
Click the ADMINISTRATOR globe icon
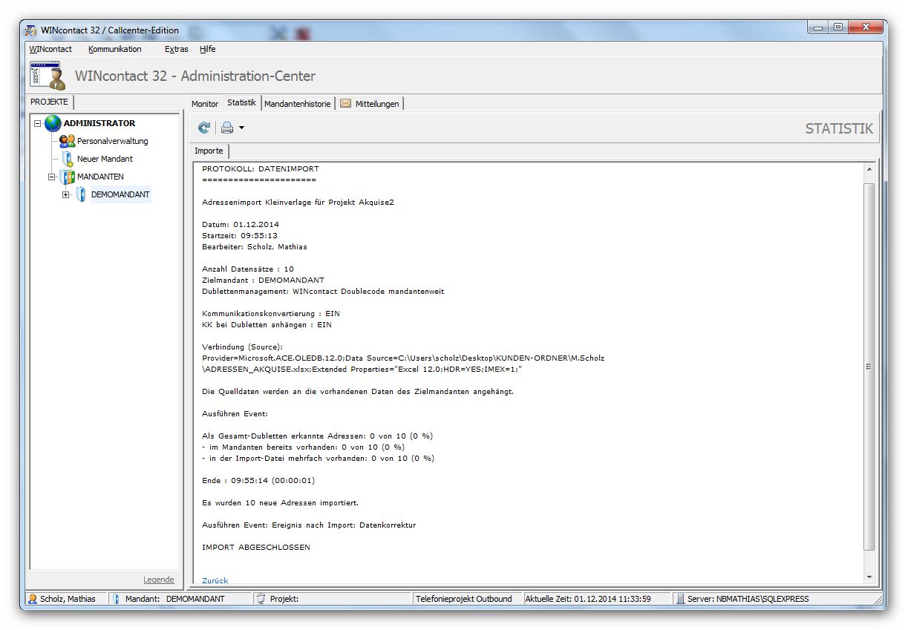click(53, 123)
